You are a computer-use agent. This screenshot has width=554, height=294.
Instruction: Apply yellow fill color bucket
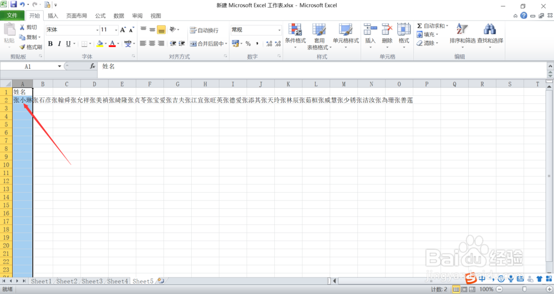click(100, 44)
